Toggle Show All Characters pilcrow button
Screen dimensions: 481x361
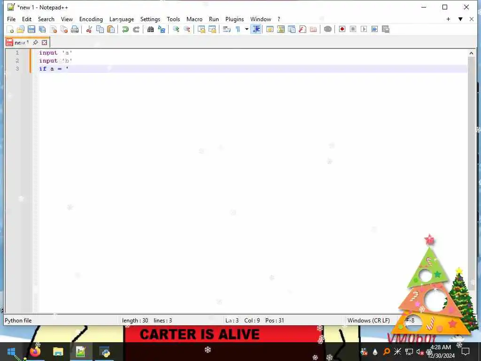(238, 29)
